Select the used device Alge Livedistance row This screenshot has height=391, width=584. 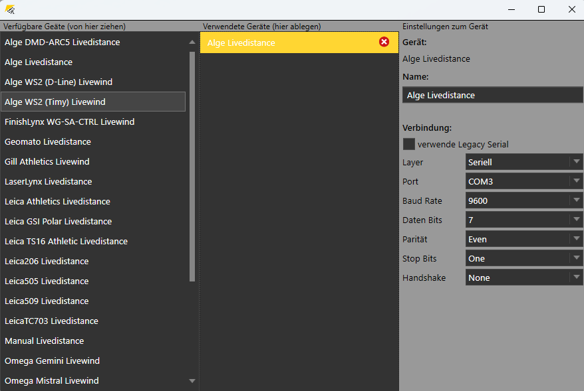tap(286, 42)
